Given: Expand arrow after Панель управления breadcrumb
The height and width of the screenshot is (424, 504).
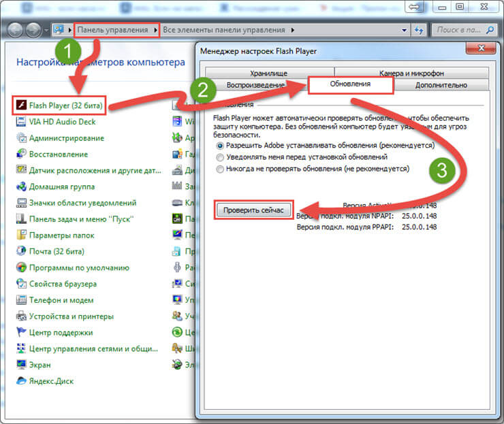Looking at the screenshot, I should coord(155,30).
